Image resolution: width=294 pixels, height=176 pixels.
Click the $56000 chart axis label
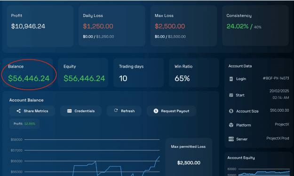click(16, 161)
